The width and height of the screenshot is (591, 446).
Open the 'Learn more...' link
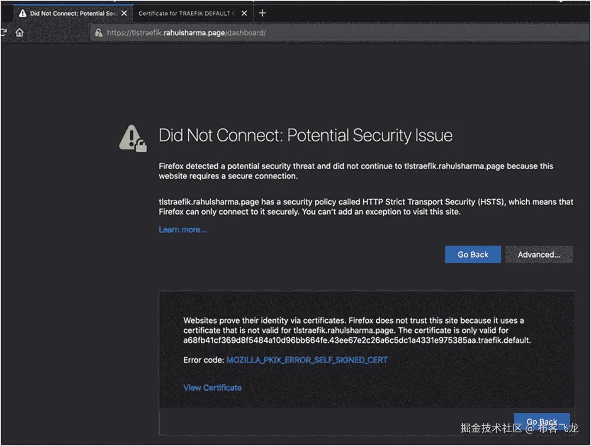[x=182, y=230]
